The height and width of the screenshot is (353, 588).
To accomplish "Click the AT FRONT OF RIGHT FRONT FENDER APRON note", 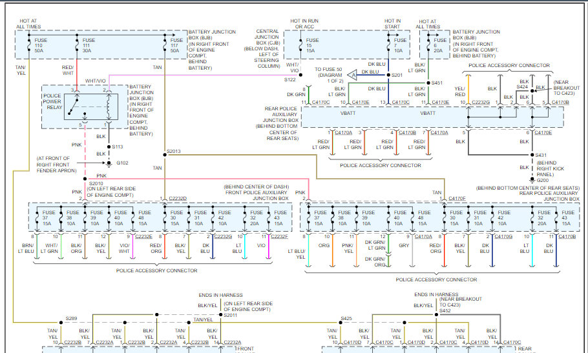I will tap(56, 165).
